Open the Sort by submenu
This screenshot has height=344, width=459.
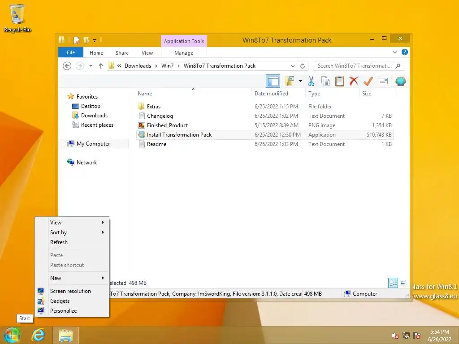coord(72,232)
